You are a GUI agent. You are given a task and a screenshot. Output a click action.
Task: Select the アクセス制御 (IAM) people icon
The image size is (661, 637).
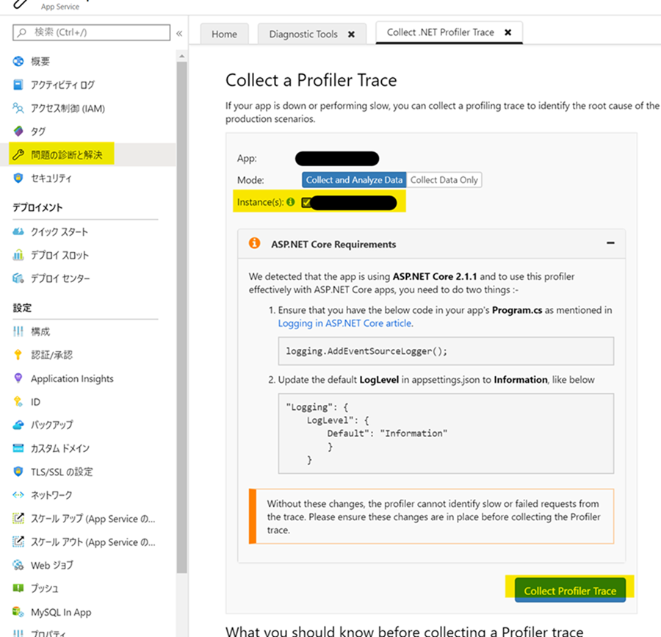(x=18, y=109)
